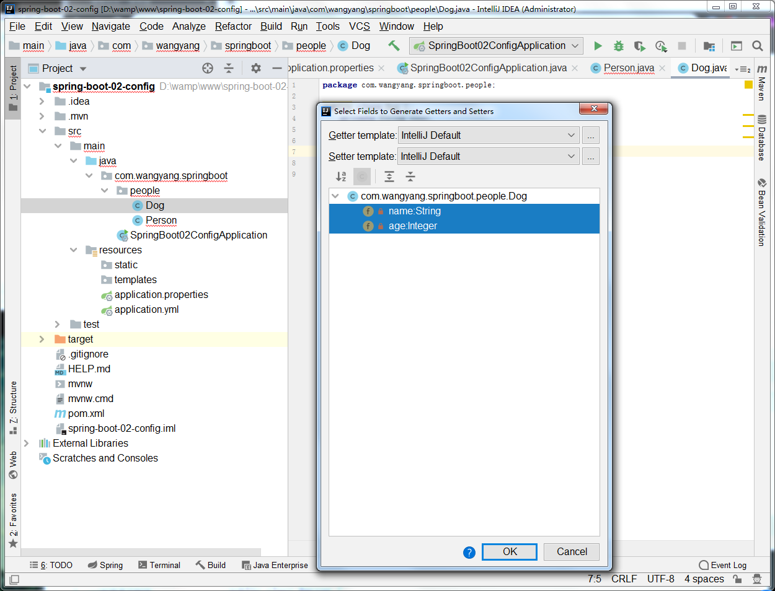Open the Run Anything icon

[x=737, y=46]
